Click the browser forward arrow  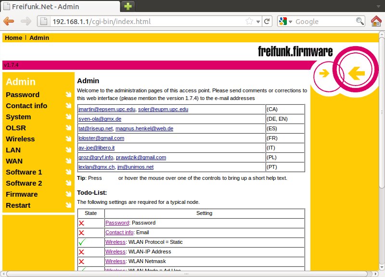tap(26, 21)
